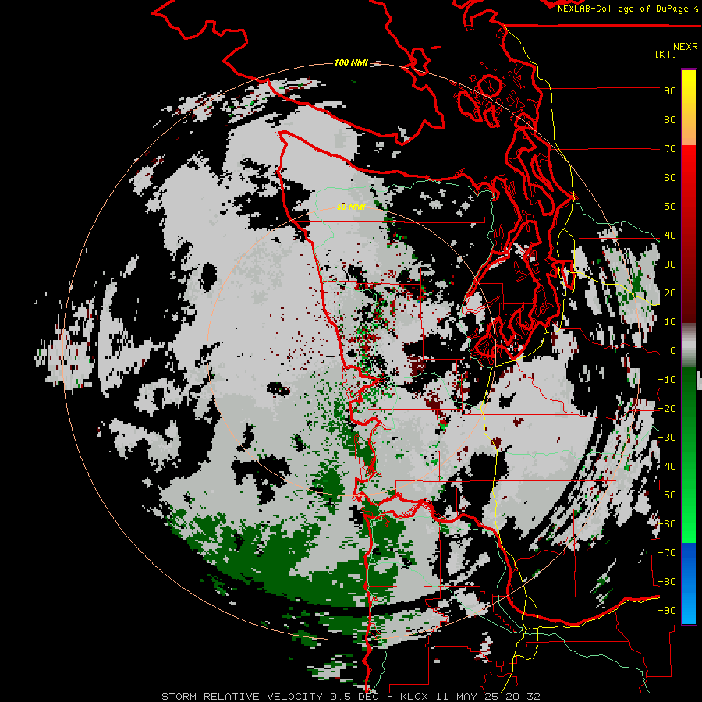Click the storm relative velocity caption text
This screenshot has width=702, height=702.
click(350, 697)
